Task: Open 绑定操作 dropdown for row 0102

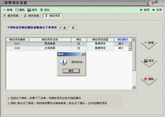Action: point(130,48)
